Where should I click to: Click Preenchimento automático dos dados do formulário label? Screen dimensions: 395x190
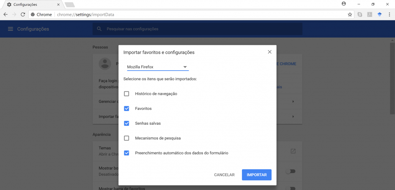tap(182, 153)
